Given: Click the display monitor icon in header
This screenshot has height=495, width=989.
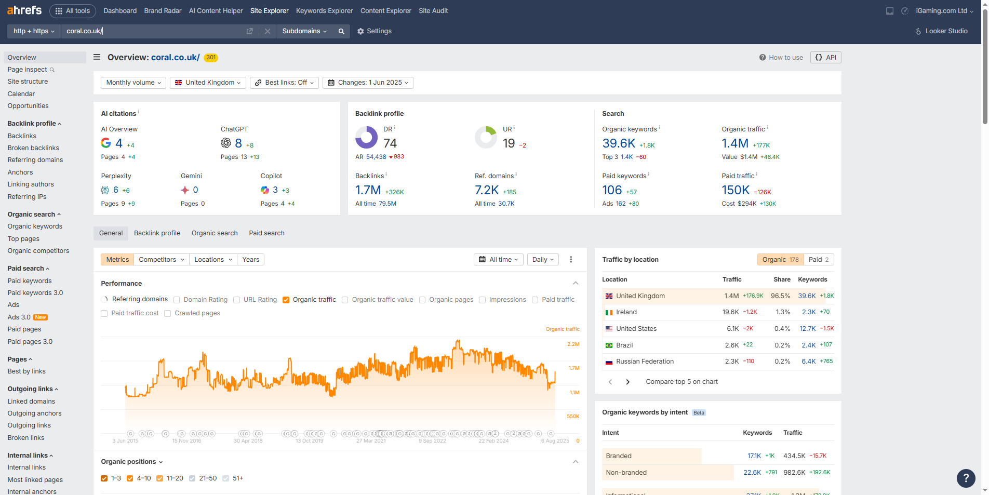Looking at the screenshot, I should click(x=890, y=11).
